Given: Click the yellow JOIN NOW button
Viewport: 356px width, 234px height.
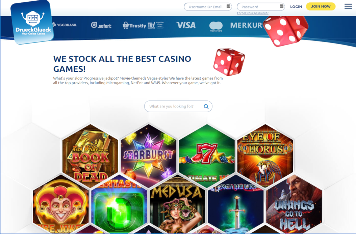Looking at the screenshot, I should 321,6.
